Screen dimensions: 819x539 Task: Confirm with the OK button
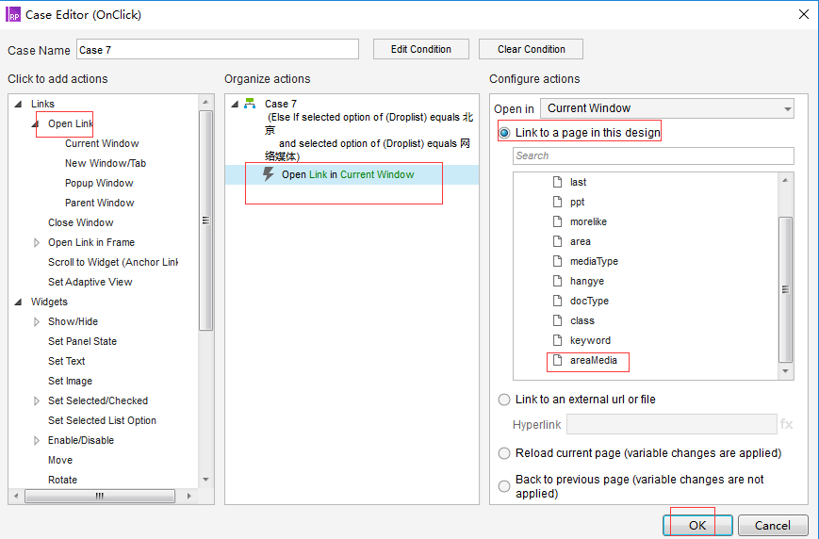(x=697, y=526)
